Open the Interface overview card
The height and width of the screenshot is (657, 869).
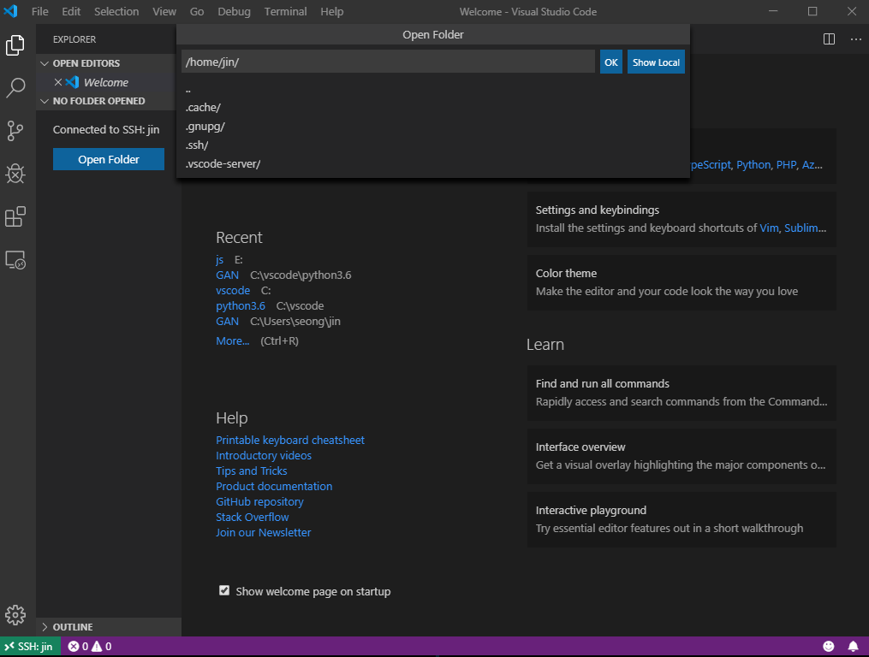682,456
